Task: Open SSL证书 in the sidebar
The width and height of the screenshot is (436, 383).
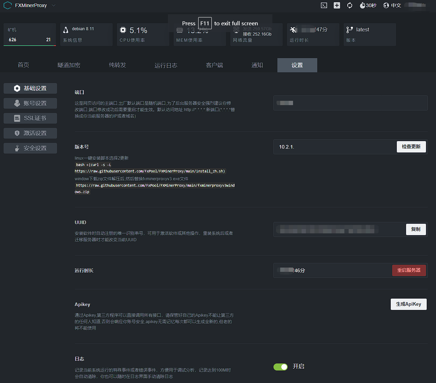Action: pos(30,118)
